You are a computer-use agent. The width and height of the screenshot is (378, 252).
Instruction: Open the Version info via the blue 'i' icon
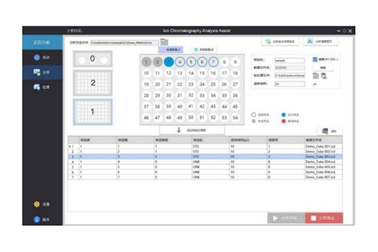[42, 219]
